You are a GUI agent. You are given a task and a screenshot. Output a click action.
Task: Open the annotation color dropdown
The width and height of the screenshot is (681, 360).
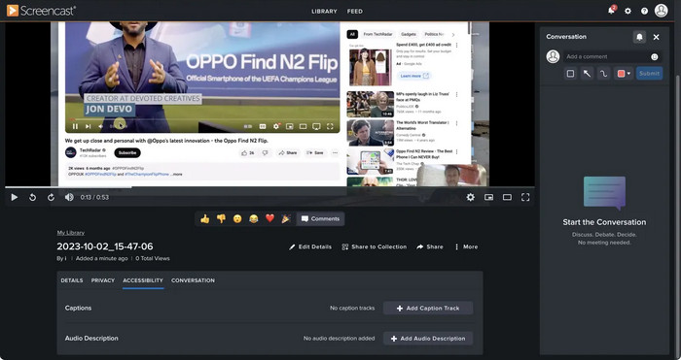pyautogui.click(x=624, y=74)
